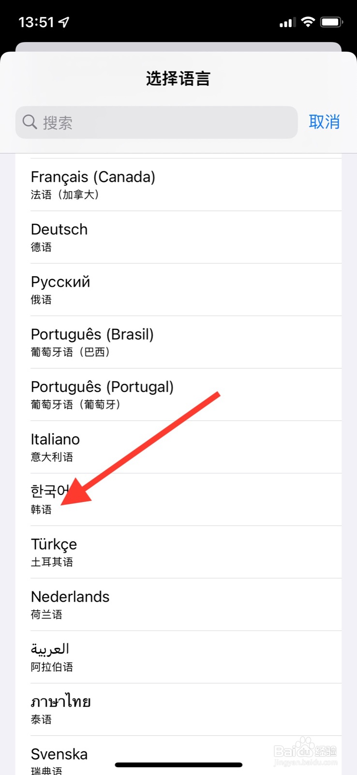357x775 pixels.
Task: Cancel language selection with 取消
Action: (x=324, y=122)
